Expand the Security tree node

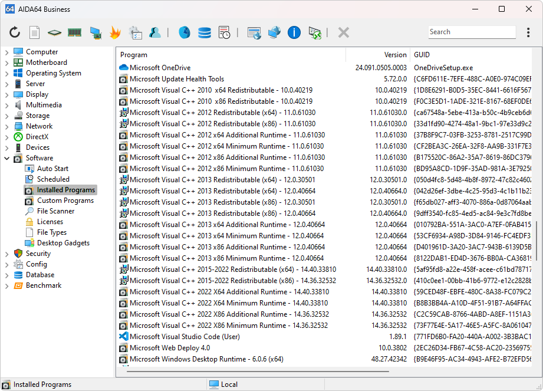(x=6, y=254)
